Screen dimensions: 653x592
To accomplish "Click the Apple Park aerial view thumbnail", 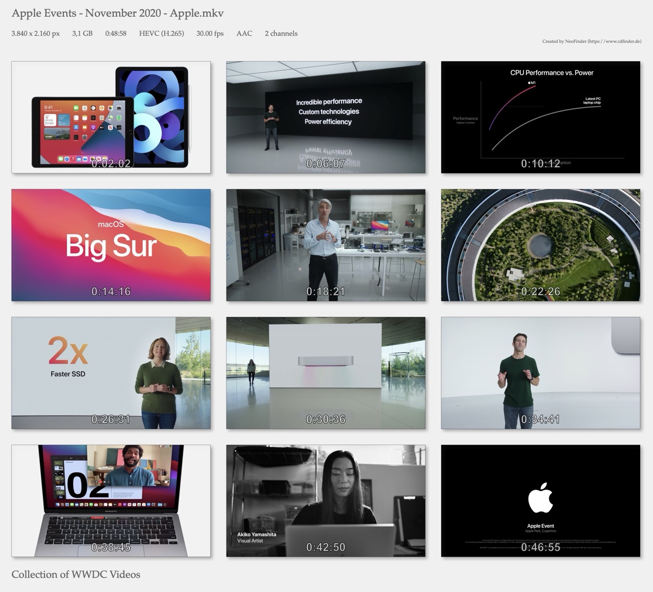I will pyautogui.click(x=540, y=245).
